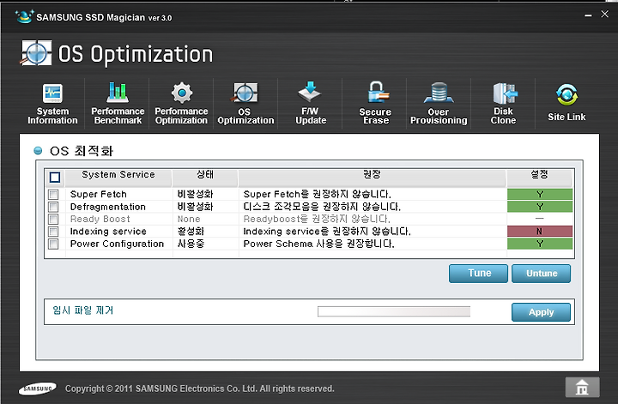Click the Power Schema recommendation text
618x404 pixels.
click(318, 244)
